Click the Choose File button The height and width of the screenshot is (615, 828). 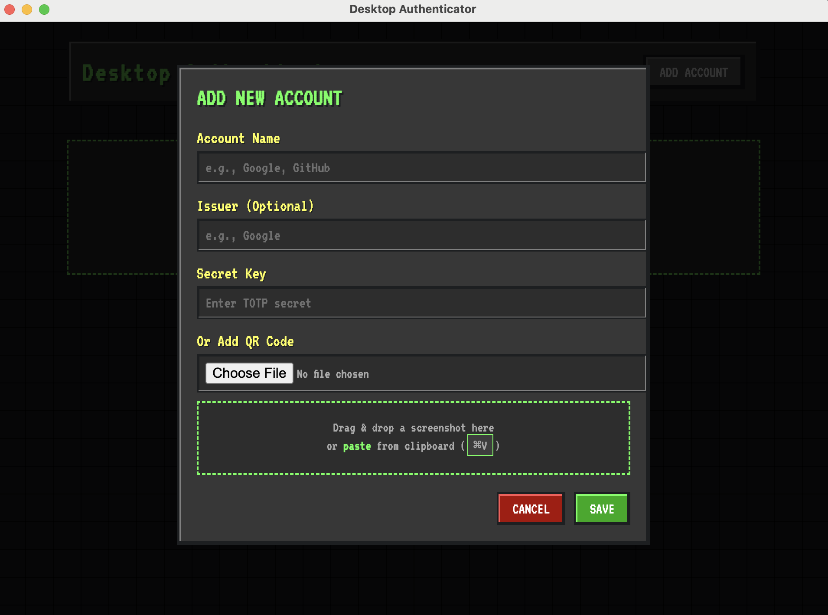(x=249, y=373)
